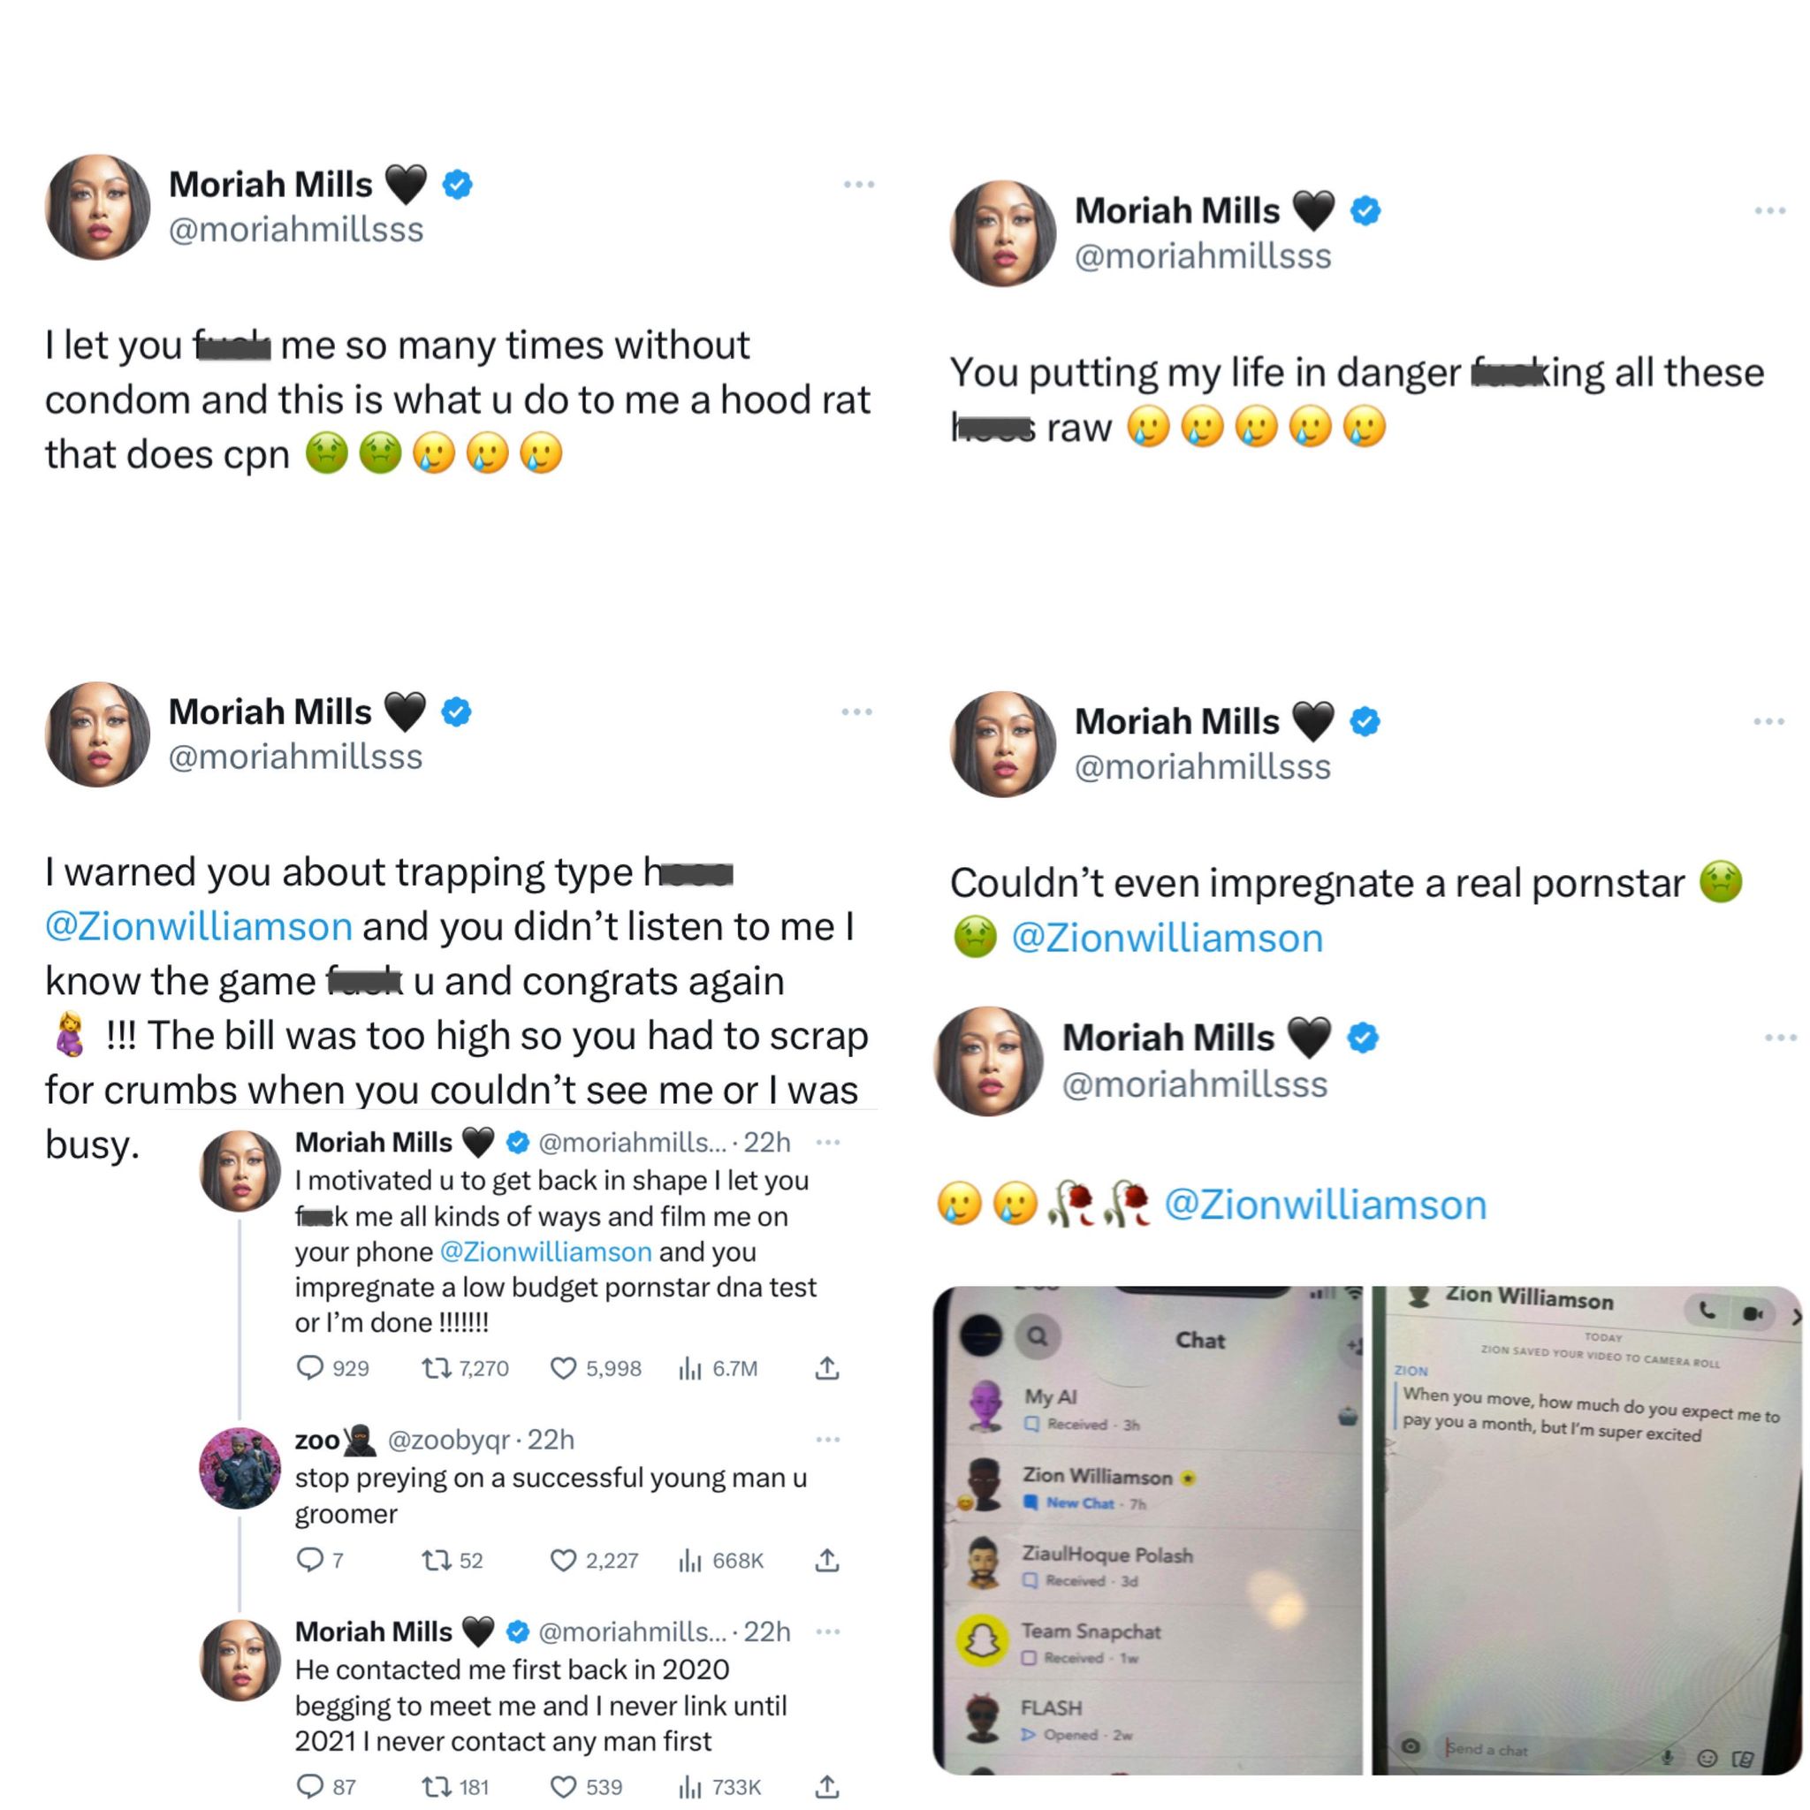Image resolution: width=1810 pixels, height=1810 pixels.
Task: Open zoobyqr profile picture
Action: (240, 1469)
